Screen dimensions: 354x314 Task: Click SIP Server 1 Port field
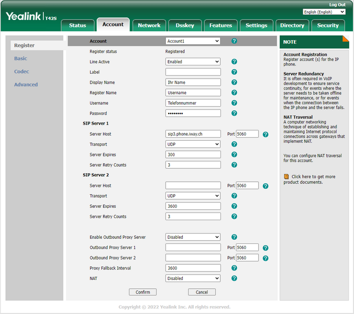[x=247, y=134]
